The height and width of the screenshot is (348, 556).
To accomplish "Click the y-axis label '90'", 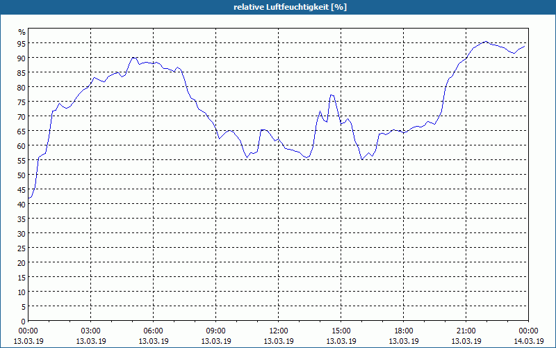I will point(22,58).
